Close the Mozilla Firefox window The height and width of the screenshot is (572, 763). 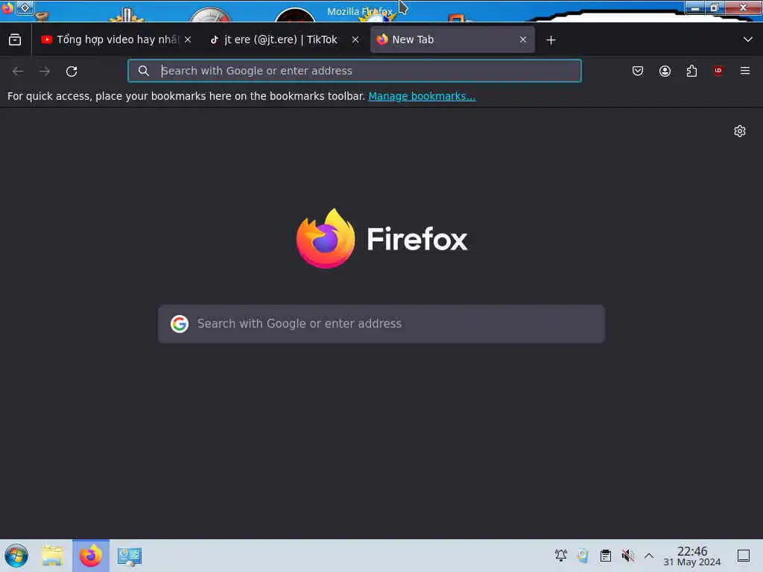(743, 7)
